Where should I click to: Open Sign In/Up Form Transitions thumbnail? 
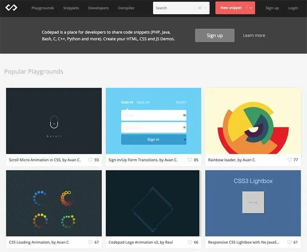(x=153, y=121)
